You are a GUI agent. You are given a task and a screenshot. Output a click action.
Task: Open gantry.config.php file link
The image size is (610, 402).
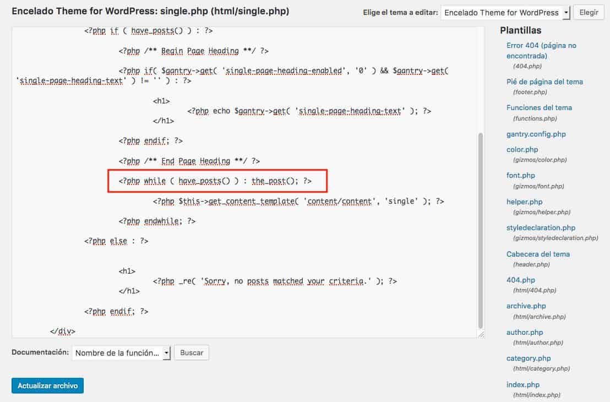pyautogui.click(x=536, y=134)
